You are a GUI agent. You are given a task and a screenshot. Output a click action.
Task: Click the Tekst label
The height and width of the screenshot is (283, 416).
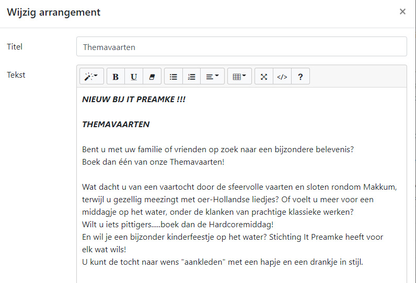tap(16, 75)
